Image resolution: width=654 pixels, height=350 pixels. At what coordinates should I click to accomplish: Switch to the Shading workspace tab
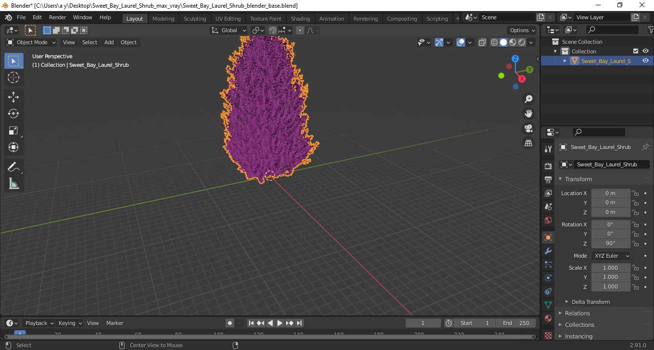coord(300,18)
